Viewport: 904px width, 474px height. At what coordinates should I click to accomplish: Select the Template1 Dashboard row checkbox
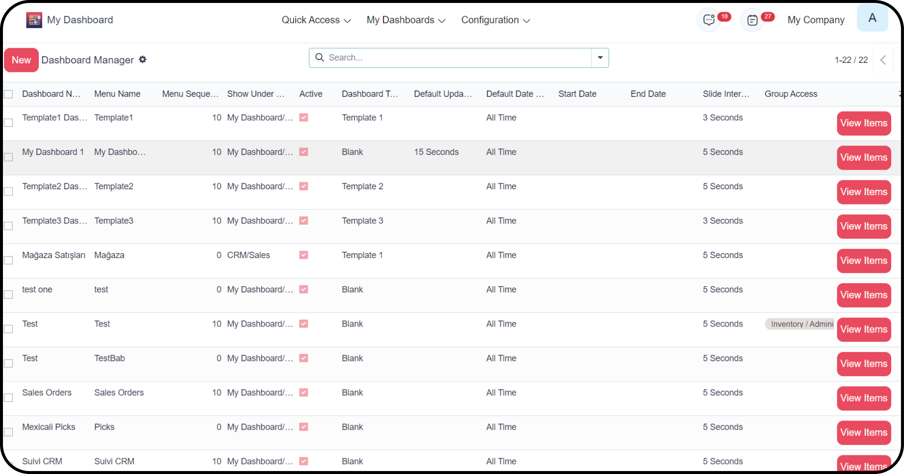click(8, 122)
